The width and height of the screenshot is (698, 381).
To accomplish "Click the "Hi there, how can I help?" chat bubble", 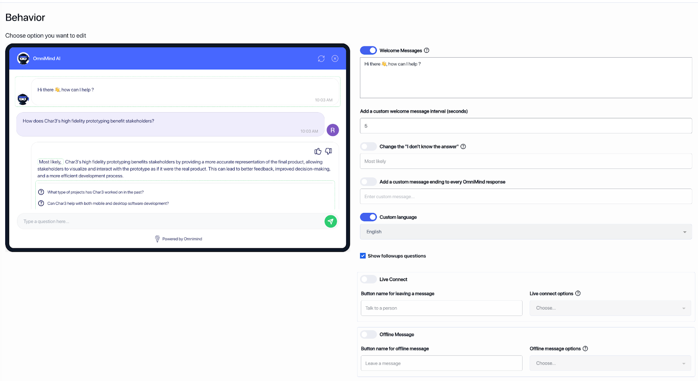I will pos(185,92).
